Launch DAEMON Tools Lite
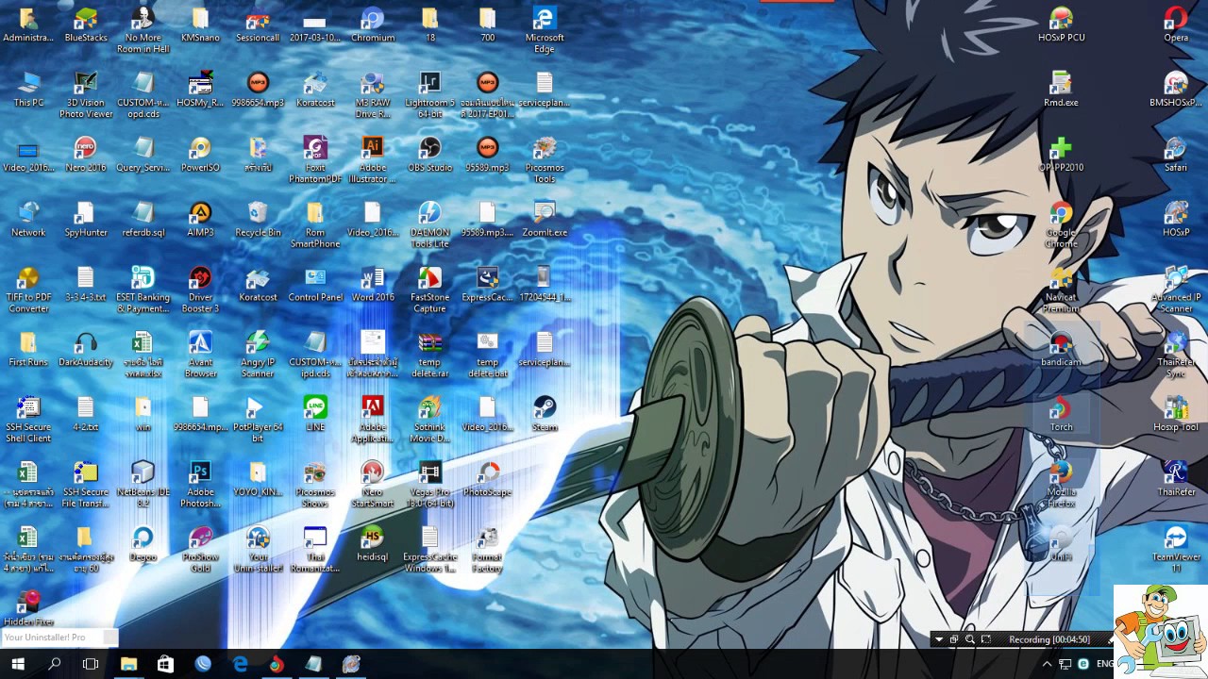Viewport: 1208px width, 679px height. point(429,225)
